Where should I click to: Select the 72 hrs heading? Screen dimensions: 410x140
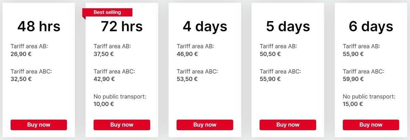pos(122,26)
